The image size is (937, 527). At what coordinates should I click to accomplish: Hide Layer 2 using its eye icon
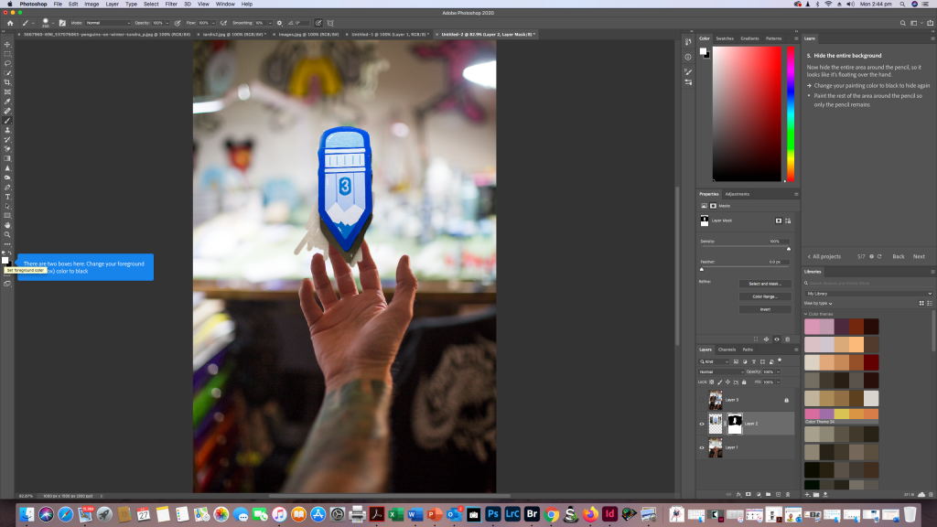702,424
